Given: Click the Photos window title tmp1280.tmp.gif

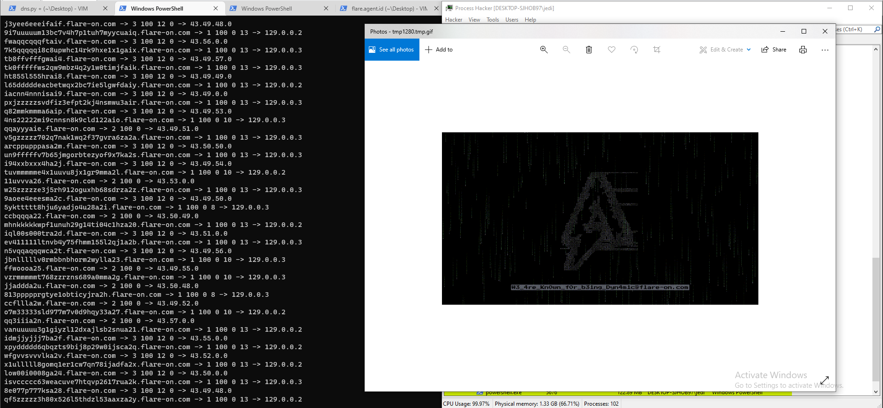Looking at the screenshot, I should tap(401, 32).
